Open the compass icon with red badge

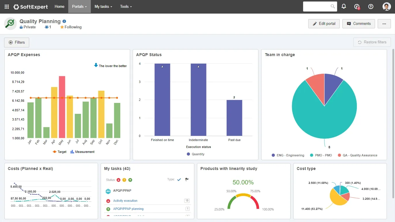(357, 7)
